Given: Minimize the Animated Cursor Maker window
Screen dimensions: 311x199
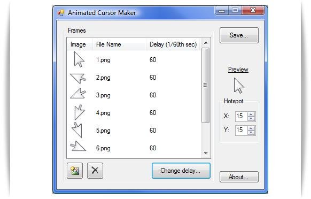Looking at the screenshot, I should tap(222, 10).
